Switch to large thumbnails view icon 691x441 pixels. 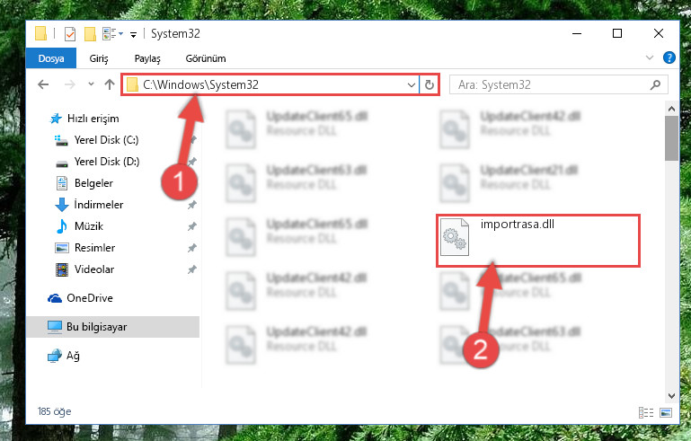click(x=666, y=412)
